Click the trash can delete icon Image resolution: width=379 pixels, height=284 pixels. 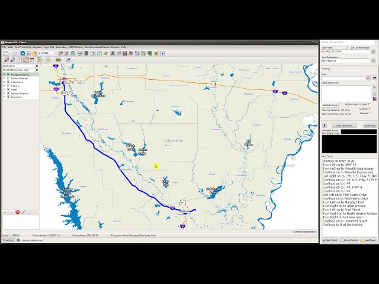[86, 53]
